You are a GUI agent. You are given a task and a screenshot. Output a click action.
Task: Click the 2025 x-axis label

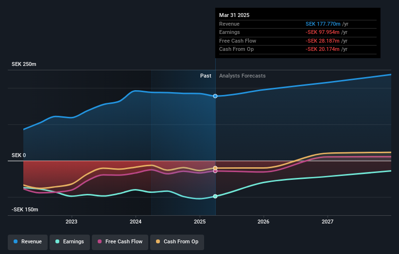click(200, 222)
